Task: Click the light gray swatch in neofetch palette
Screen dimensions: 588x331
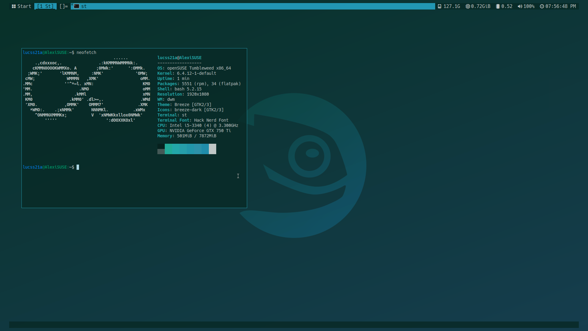Action: point(213,149)
